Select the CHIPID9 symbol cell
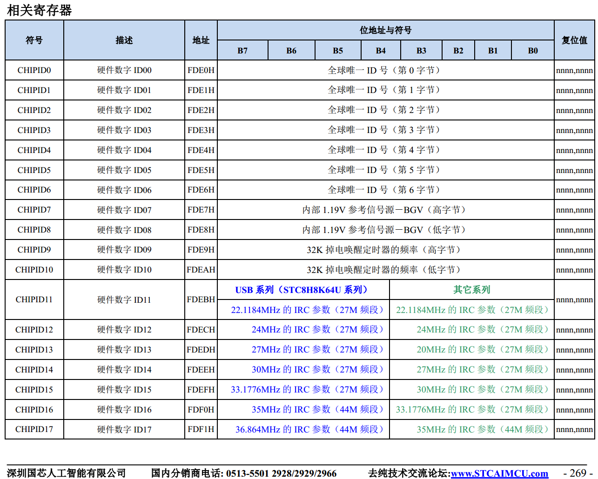598x479 pixels. (34, 250)
